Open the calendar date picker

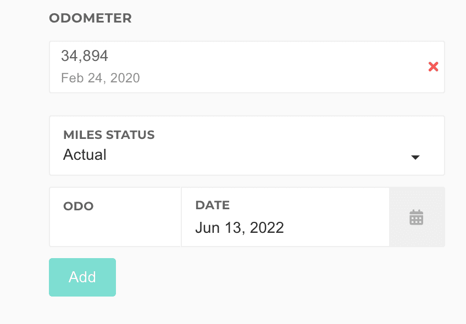point(417,217)
